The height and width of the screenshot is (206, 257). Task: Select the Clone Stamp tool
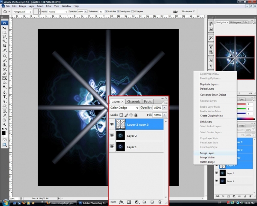coord(4,65)
